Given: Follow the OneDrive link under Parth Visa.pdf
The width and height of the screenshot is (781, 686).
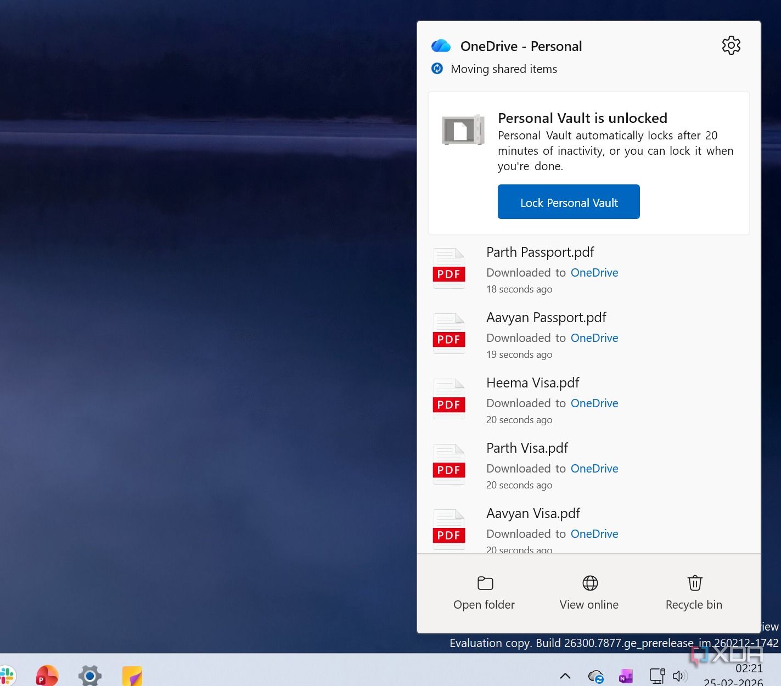Looking at the screenshot, I should pos(594,469).
